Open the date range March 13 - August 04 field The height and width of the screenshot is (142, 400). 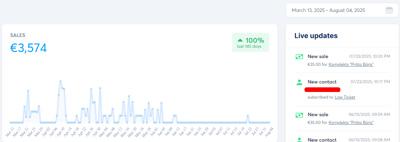coord(342,10)
